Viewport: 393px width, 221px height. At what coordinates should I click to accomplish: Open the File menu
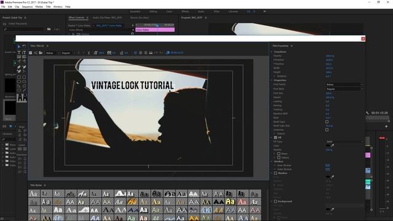[x=3, y=7]
